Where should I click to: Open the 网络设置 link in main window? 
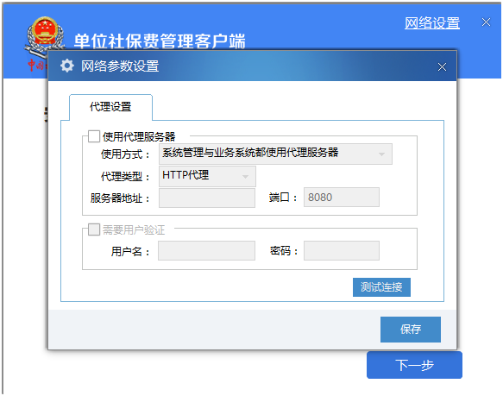click(431, 23)
